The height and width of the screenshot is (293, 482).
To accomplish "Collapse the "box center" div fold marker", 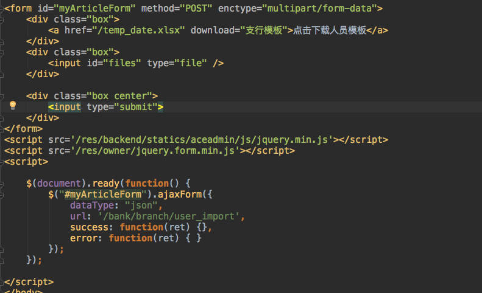I will pyautogui.click(x=2, y=97).
